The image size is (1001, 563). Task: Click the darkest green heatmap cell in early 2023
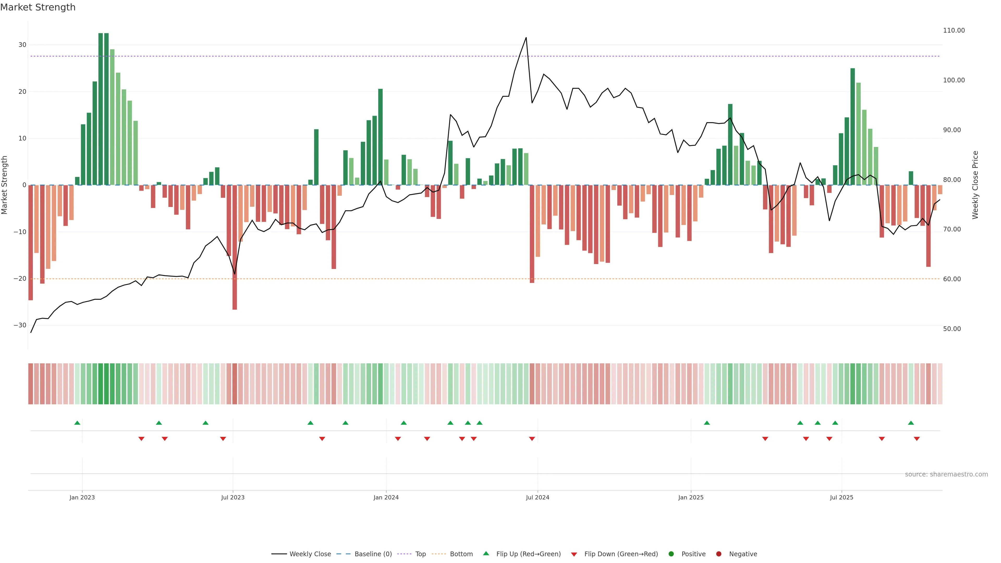tap(101, 384)
